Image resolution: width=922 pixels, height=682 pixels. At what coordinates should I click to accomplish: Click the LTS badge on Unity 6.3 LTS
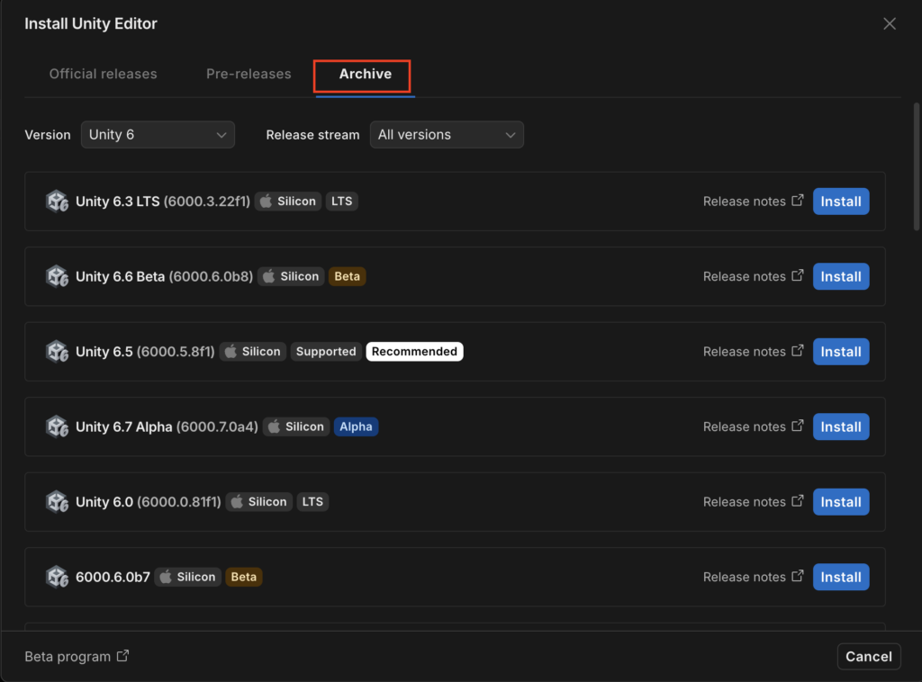pos(341,201)
